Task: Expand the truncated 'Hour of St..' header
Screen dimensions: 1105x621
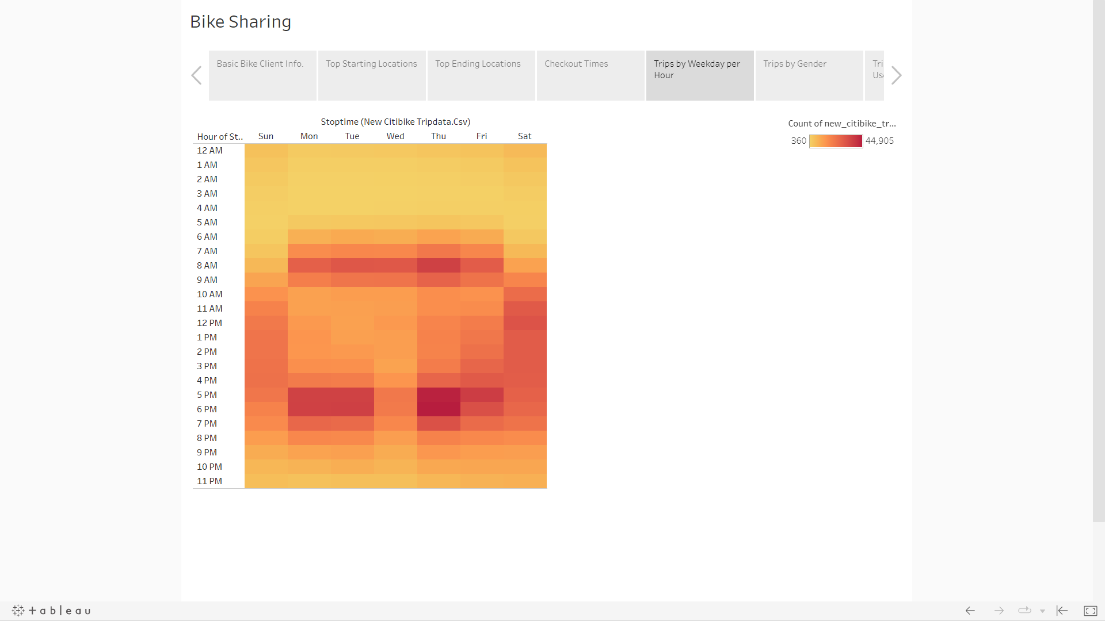Action: click(219, 136)
